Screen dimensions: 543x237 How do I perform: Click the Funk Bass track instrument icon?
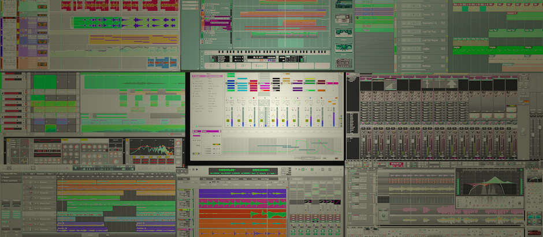point(31,230)
